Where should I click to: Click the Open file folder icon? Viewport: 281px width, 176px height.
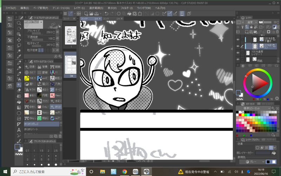(x=91, y=14)
